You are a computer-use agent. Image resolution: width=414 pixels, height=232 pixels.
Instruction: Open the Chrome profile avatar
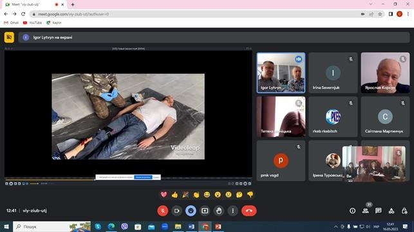(x=399, y=14)
